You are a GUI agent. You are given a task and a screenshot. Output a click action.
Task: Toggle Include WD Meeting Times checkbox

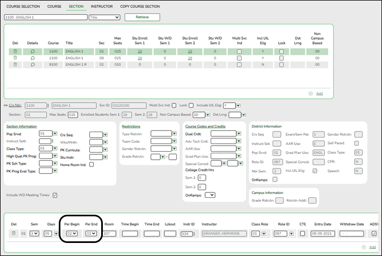coord(55,195)
